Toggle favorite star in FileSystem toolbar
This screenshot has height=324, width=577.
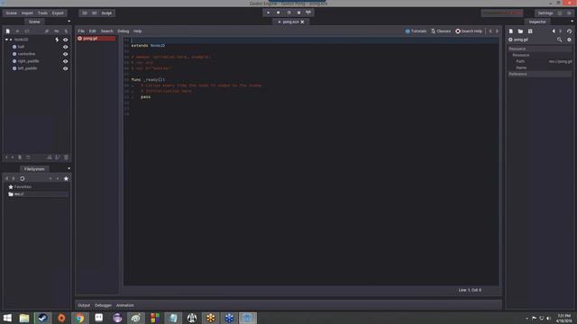pos(66,178)
